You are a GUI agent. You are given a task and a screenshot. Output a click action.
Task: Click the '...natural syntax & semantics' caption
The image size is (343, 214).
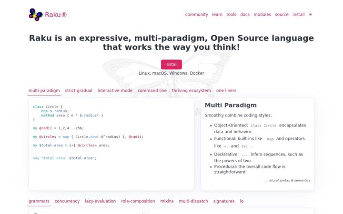287,180
